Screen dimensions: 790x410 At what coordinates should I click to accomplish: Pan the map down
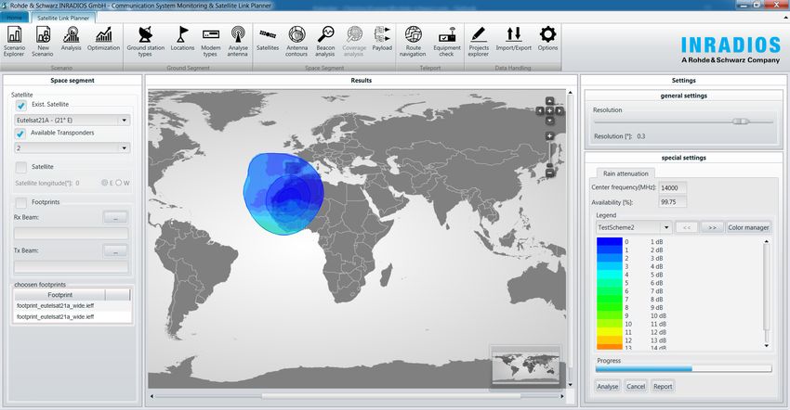(x=549, y=121)
